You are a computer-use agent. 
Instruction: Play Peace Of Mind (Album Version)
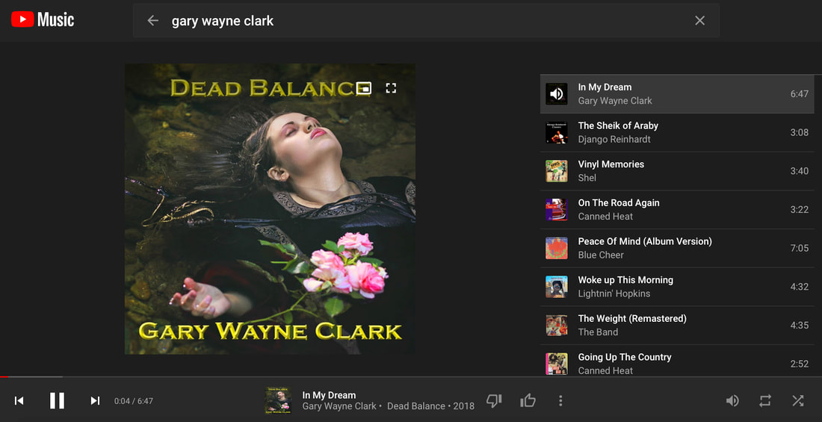[x=677, y=248]
